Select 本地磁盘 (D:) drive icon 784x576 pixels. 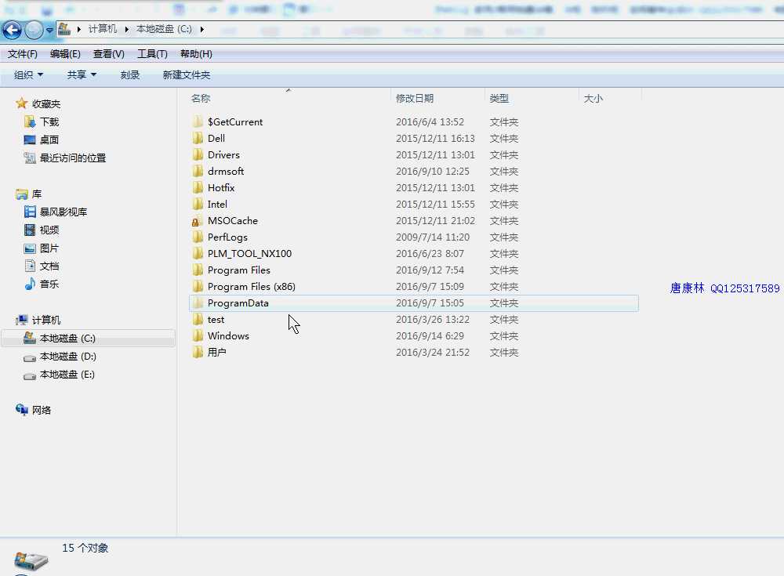30,357
